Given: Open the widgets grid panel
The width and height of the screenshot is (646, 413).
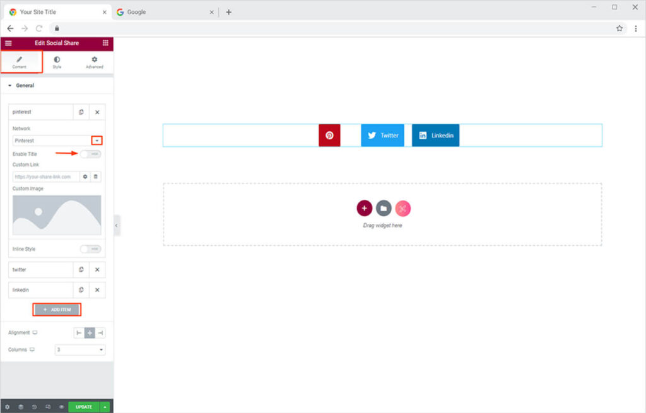Looking at the screenshot, I should pyautogui.click(x=105, y=43).
